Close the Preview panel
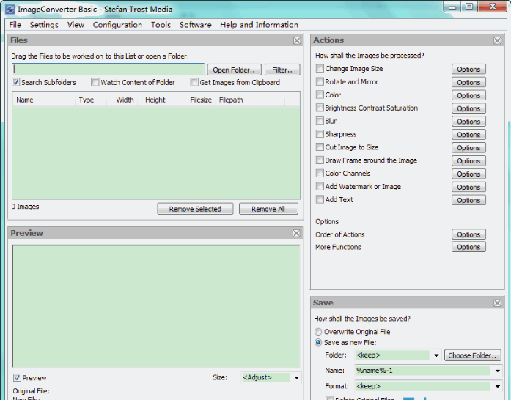 [x=296, y=233]
